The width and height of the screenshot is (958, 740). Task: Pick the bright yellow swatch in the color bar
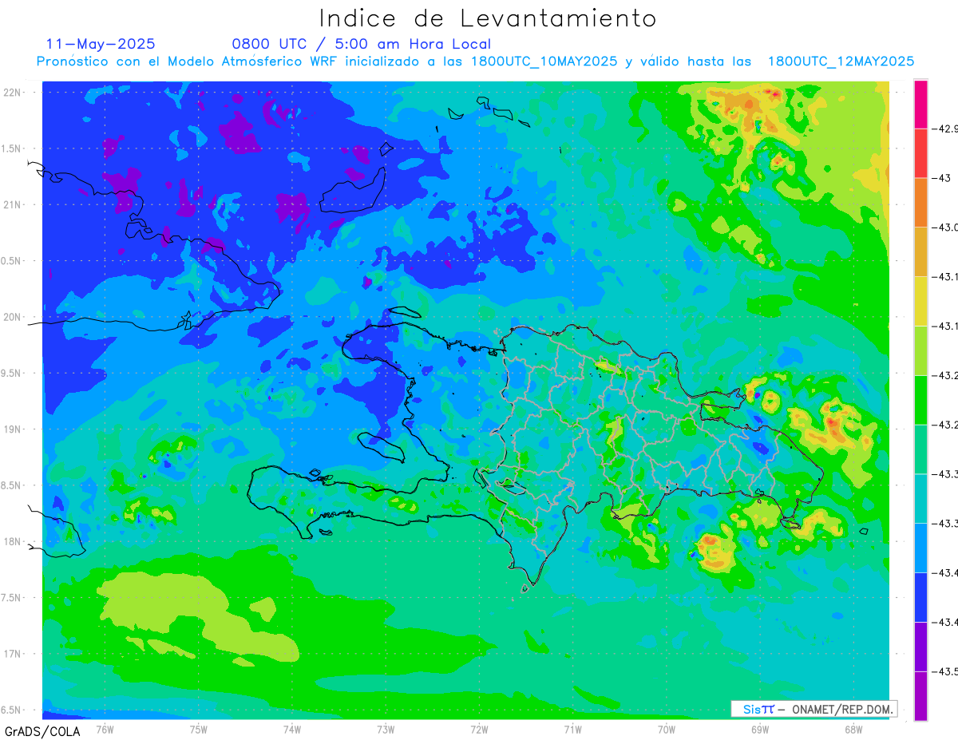tap(920, 301)
